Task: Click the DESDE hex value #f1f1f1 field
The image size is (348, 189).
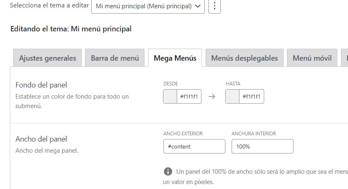Action: pos(189,97)
